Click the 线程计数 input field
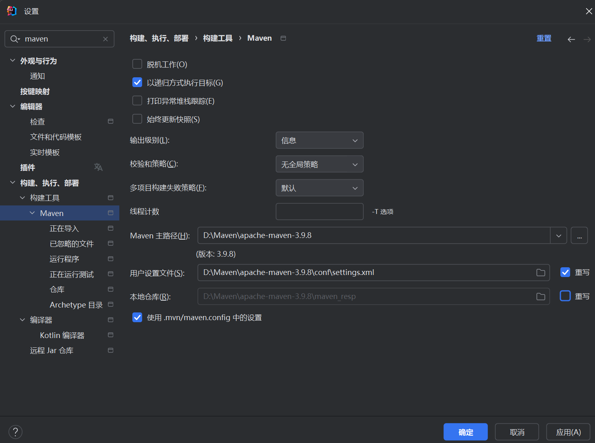This screenshot has width=595, height=443. pyautogui.click(x=319, y=212)
